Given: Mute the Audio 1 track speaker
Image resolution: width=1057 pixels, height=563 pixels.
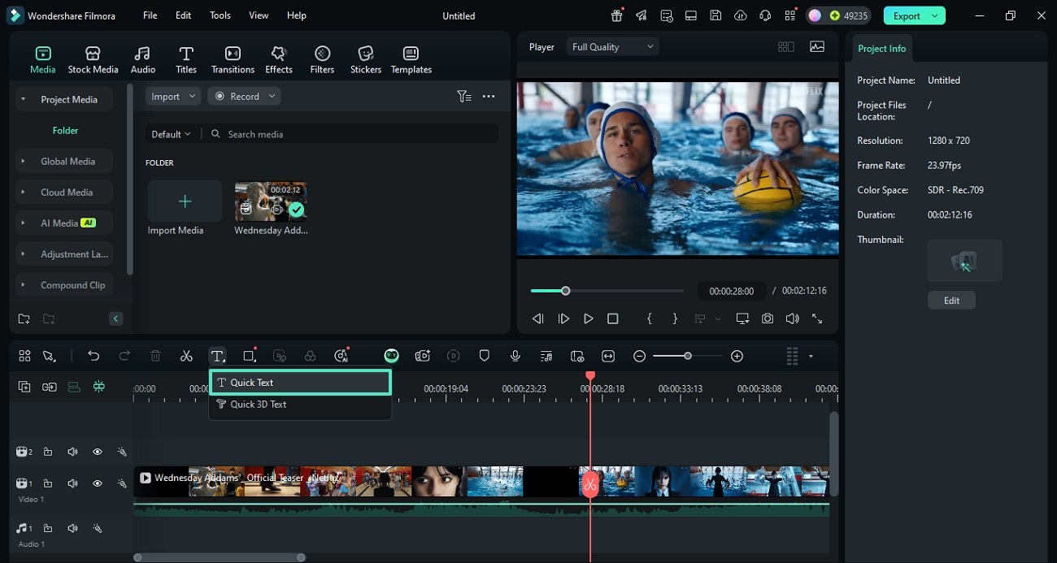Looking at the screenshot, I should point(72,528).
